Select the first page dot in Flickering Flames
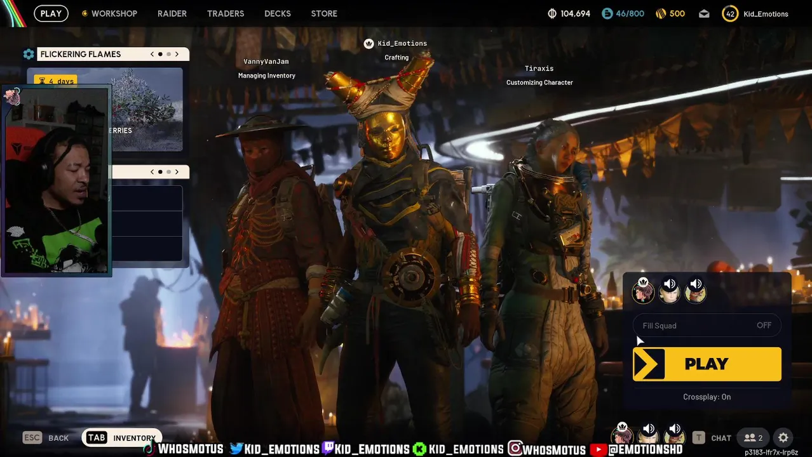Image resolution: width=812 pixels, height=457 pixels. [160, 54]
